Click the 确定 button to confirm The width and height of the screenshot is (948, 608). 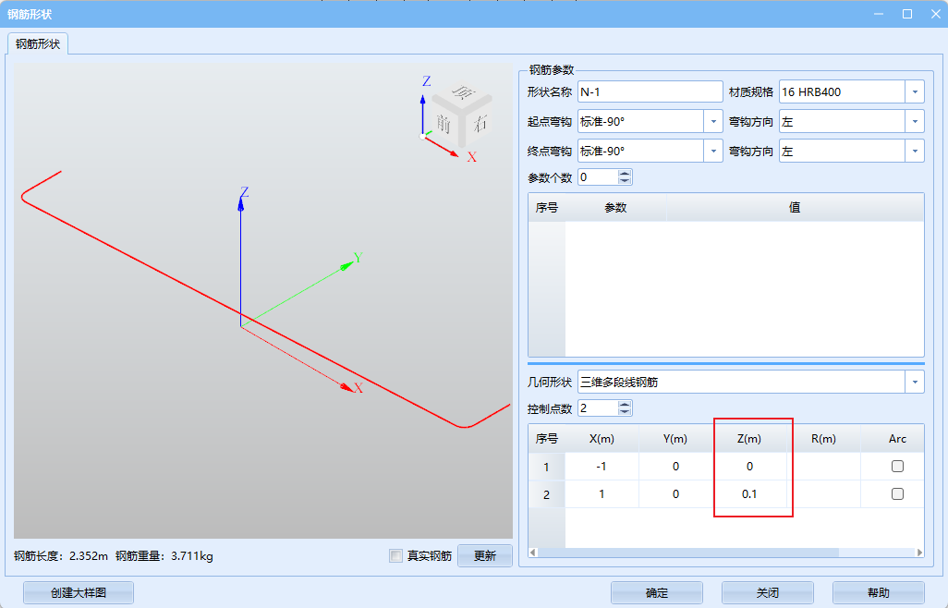coord(656,593)
